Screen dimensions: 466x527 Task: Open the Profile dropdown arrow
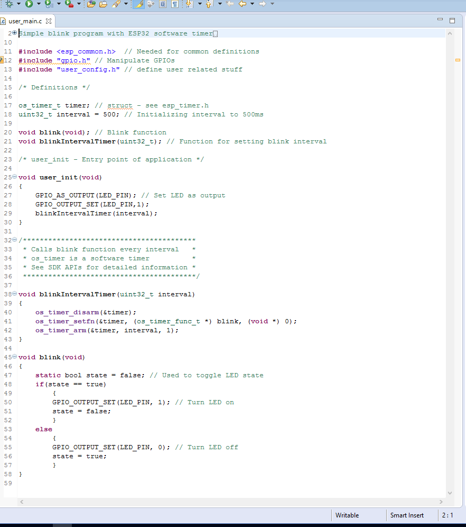click(x=59, y=4)
